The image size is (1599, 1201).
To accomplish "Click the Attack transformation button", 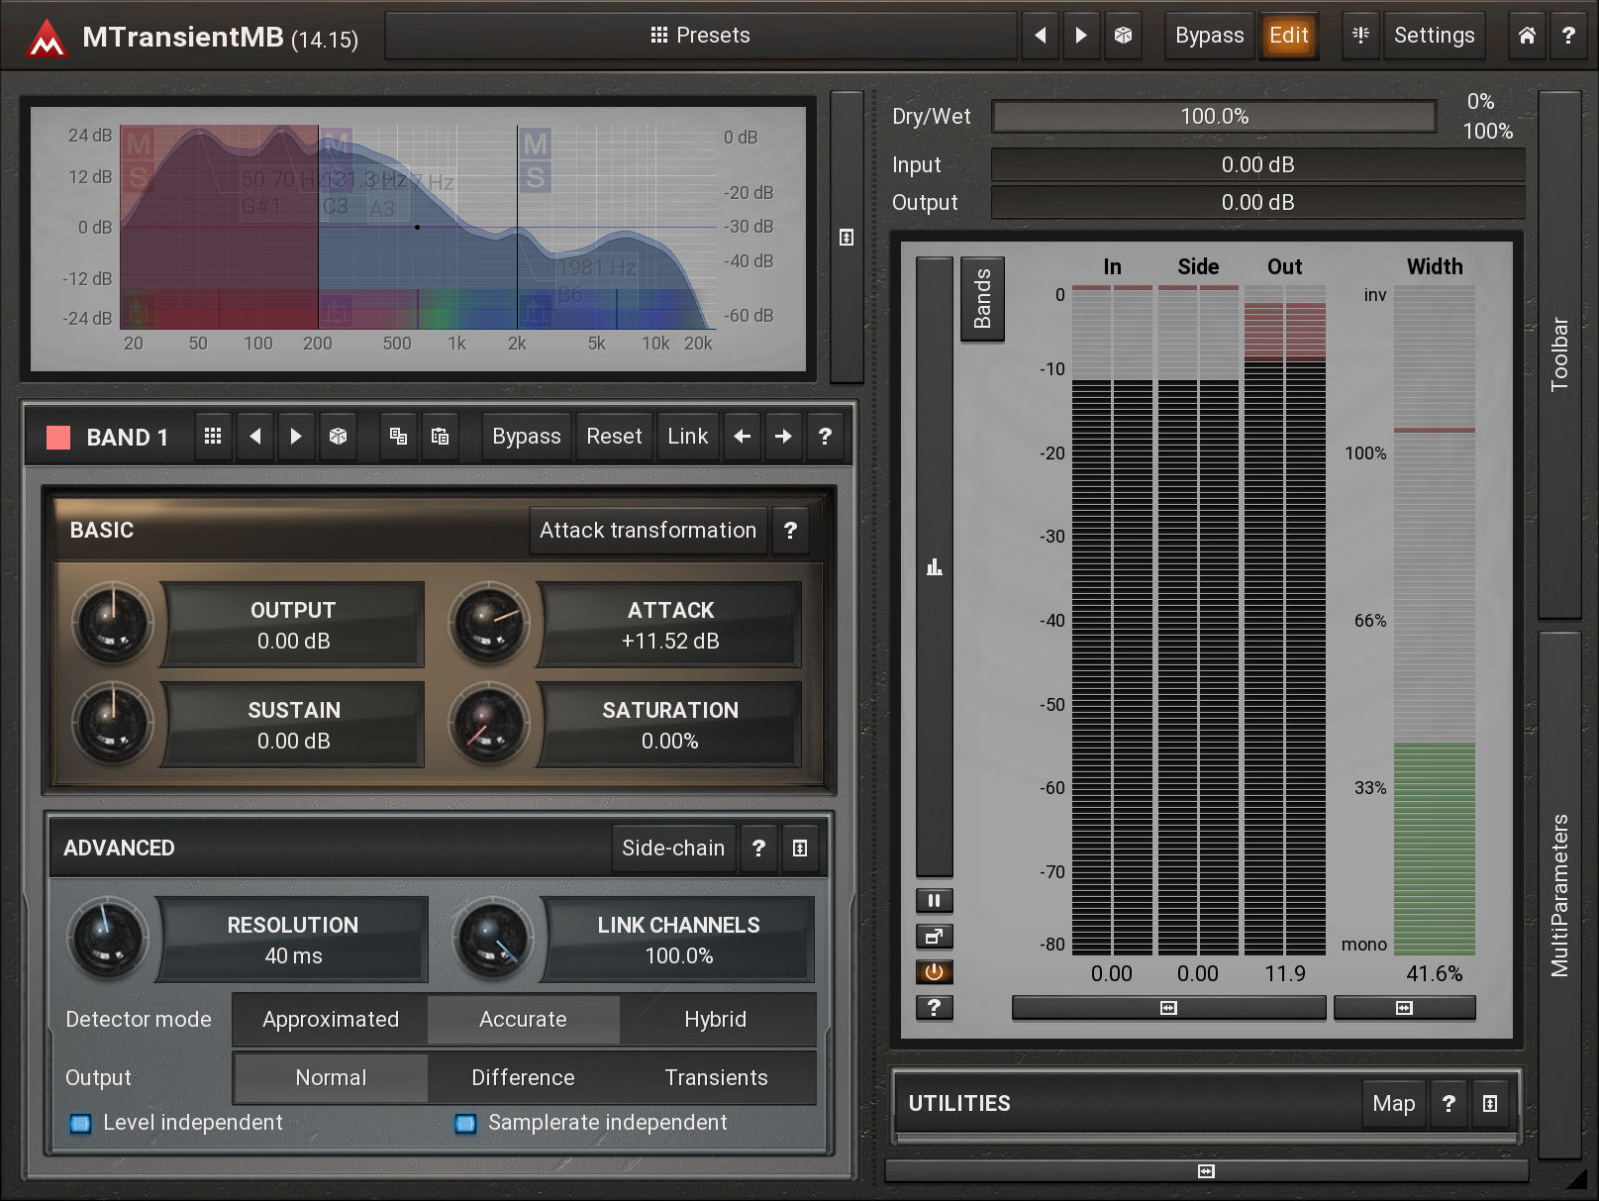I will tap(648, 531).
